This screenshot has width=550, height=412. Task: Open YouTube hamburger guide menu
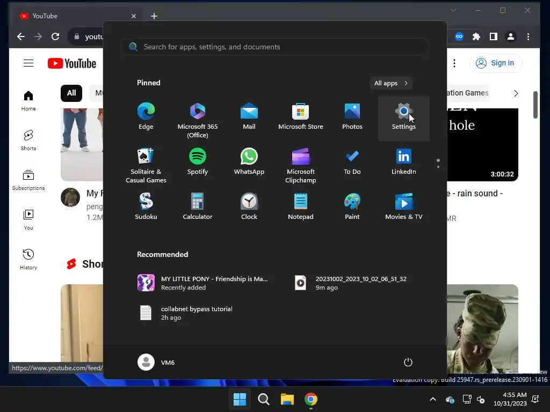pyautogui.click(x=28, y=63)
